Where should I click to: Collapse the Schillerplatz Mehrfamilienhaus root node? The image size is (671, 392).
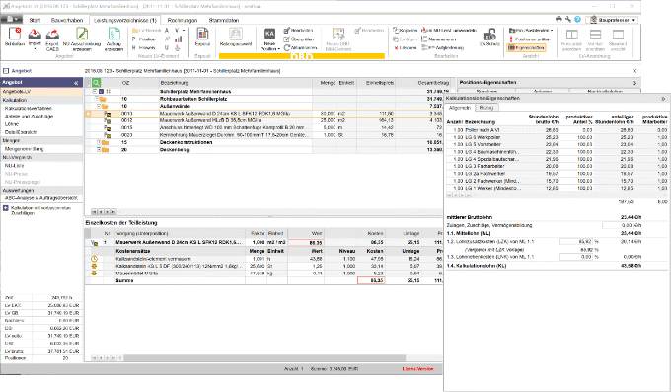(x=95, y=91)
